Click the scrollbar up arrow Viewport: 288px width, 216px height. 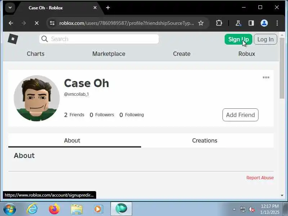[x=282, y=35]
